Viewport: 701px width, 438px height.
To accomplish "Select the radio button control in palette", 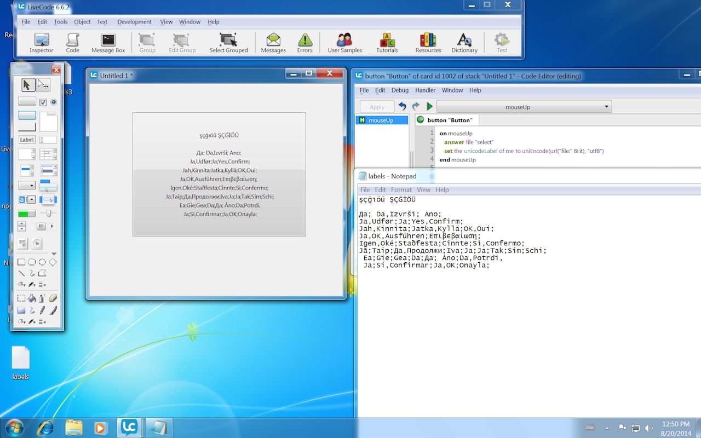I will pos(54,102).
